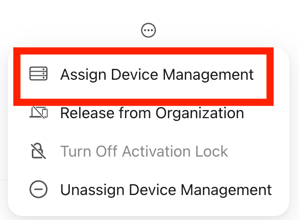Viewport: 299px width, 220px height.
Task: Choose Unassign Device Management
Action: [165, 189]
